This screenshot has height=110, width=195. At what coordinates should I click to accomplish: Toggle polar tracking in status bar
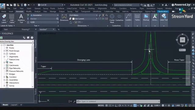tap(120, 105)
